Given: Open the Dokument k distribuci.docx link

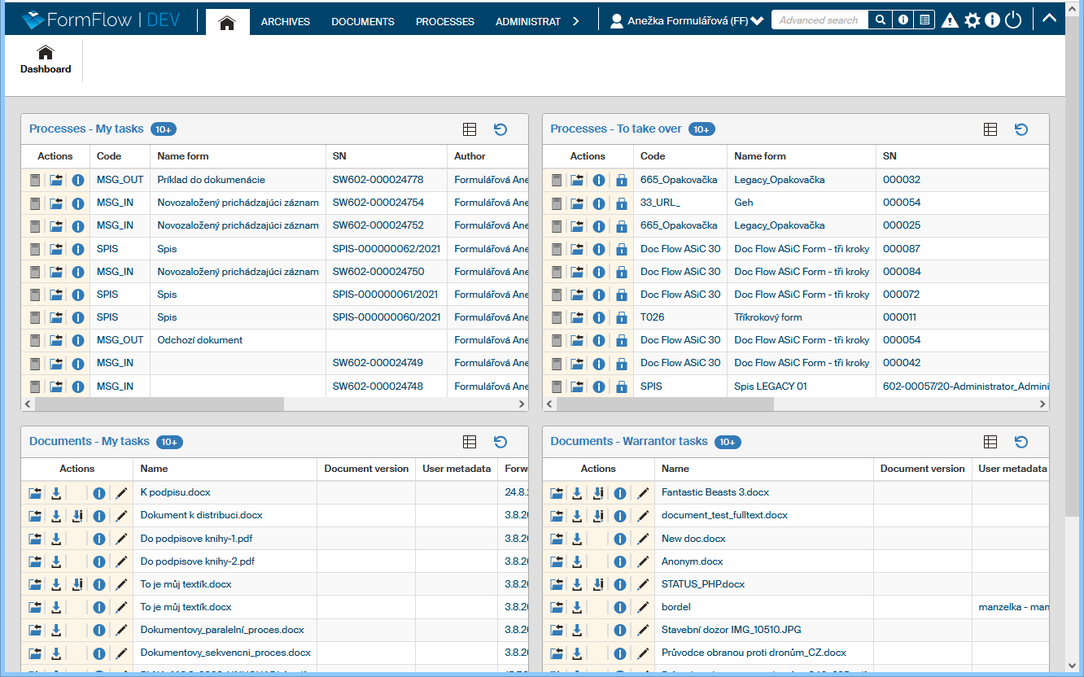Looking at the screenshot, I should point(201,515).
